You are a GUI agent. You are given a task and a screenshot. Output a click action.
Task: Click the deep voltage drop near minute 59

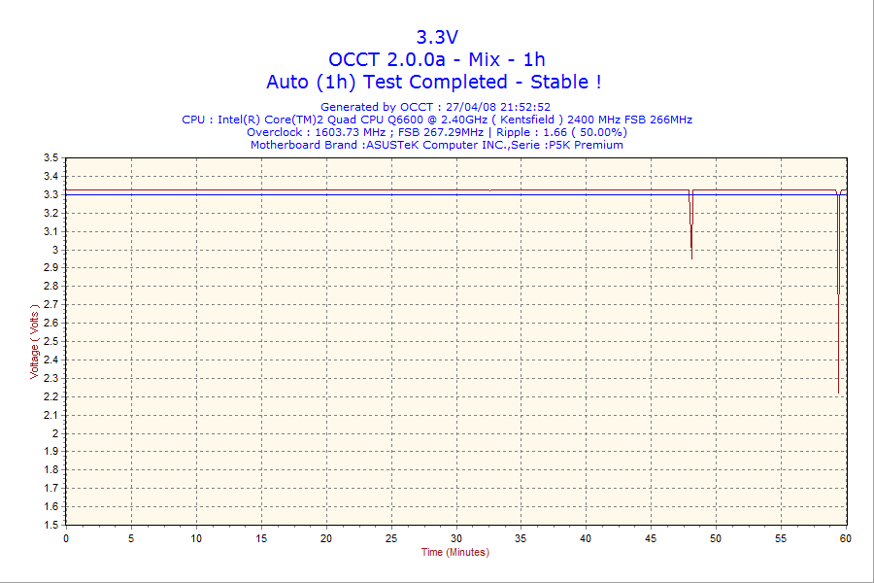[838, 291]
